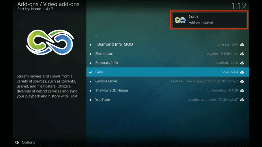Click the 'Add-on installed' notification text
This screenshot has width=262, height=147.
point(201,23)
